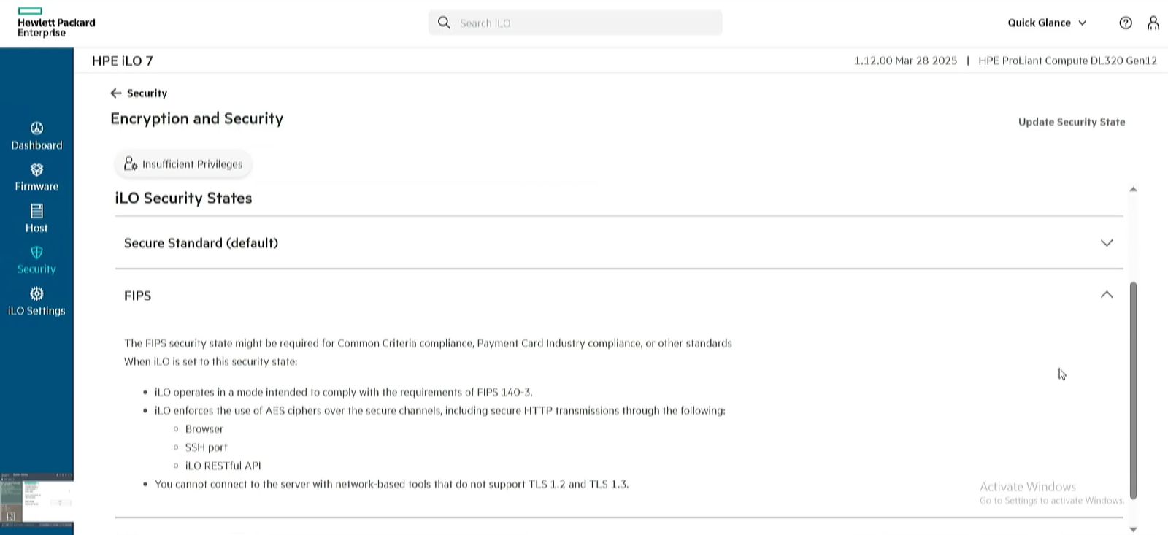The width and height of the screenshot is (1168, 535).
Task: Click the scrollbar up arrow
Action: 1133,190
